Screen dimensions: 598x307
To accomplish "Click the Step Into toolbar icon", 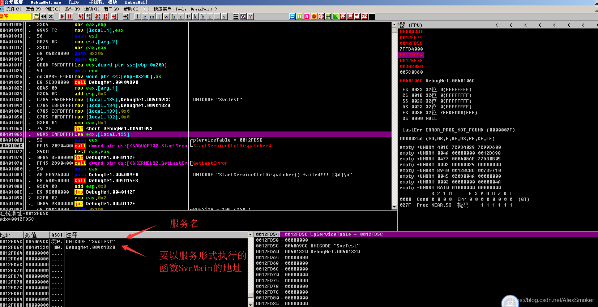I will pos(81,16).
